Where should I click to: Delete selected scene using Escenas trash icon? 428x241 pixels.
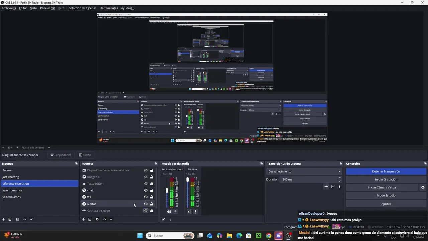(10, 219)
